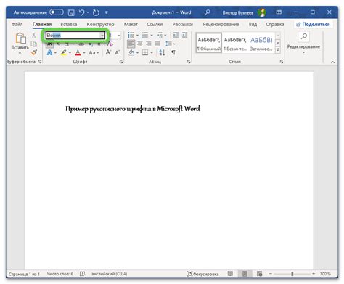This screenshot has height=284, width=344.
Task: Expand the styles gallery list
Action: [x=278, y=50]
